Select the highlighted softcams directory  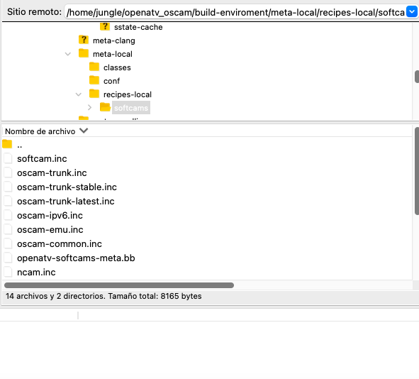click(x=131, y=108)
